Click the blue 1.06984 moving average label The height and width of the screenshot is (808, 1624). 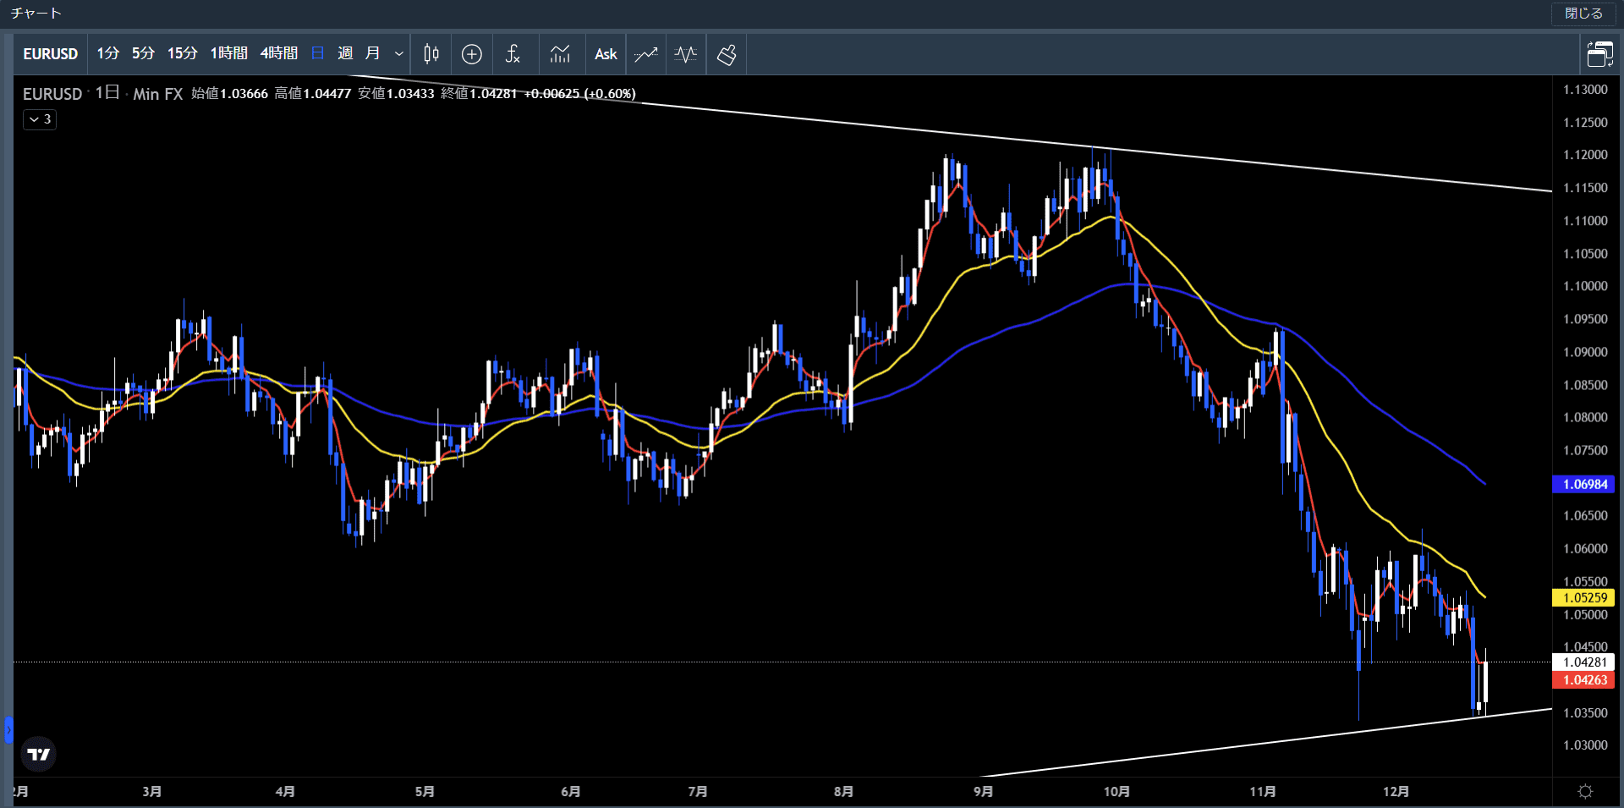pyautogui.click(x=1583, y=484)
